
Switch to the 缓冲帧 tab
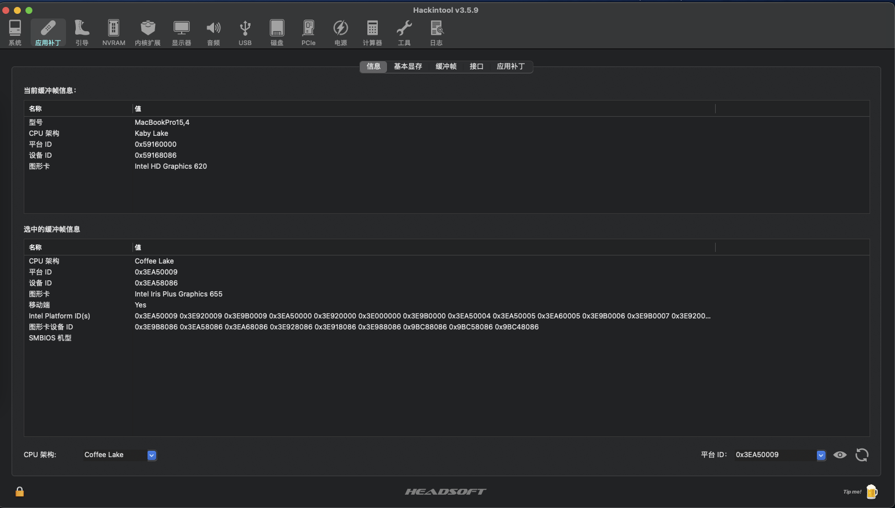pos(446,66)
